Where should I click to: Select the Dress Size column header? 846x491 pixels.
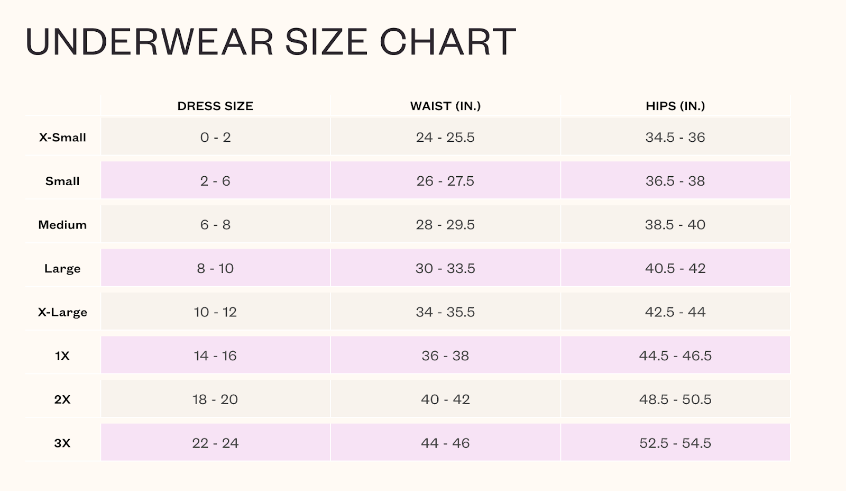215,106
